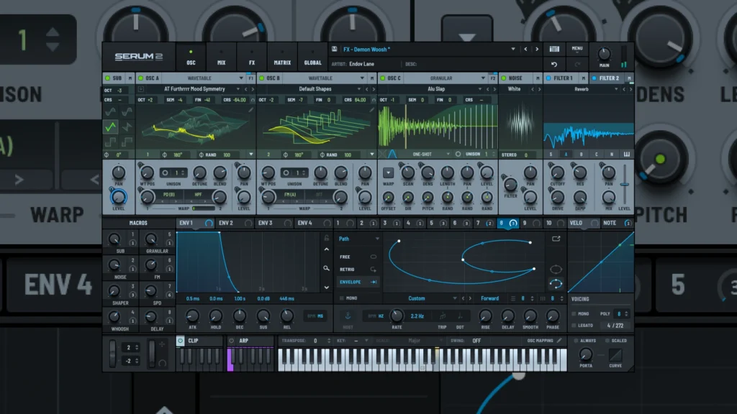The image size is (737, 414).
Task: Toggle the ARP power button
Action: pyautogui.click(x=231, y=341)
